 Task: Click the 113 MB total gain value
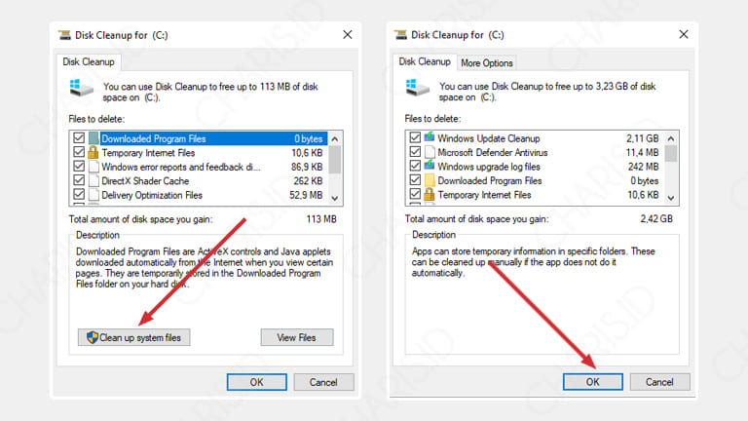321,219
